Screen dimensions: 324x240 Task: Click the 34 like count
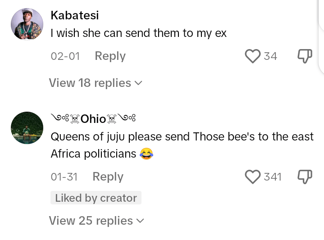click(270, 56)
